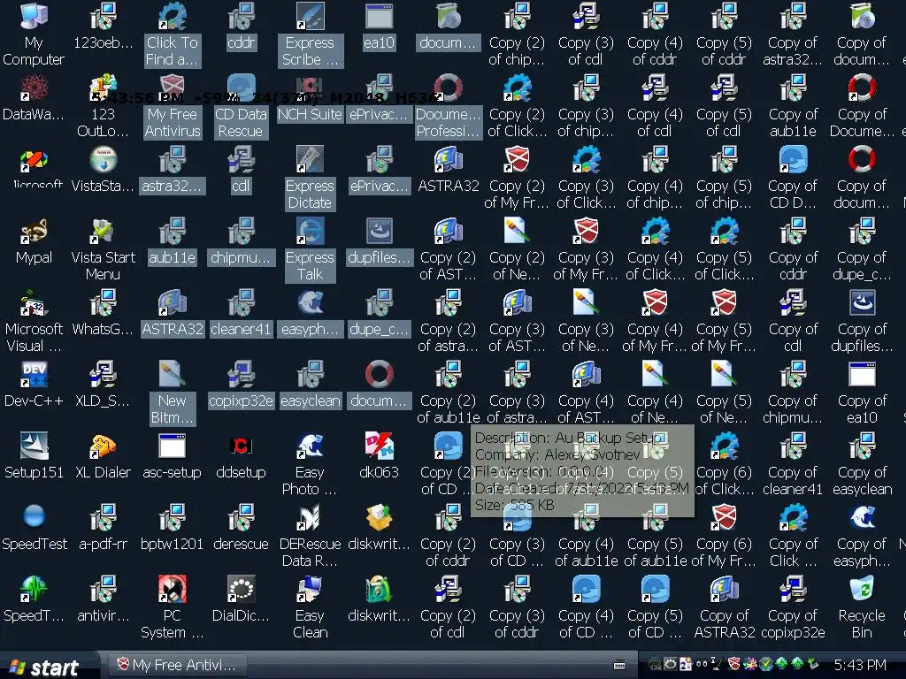Open the DialDic shortcut icon
This screenshot has width=906, height=679.
pos(241,590)
